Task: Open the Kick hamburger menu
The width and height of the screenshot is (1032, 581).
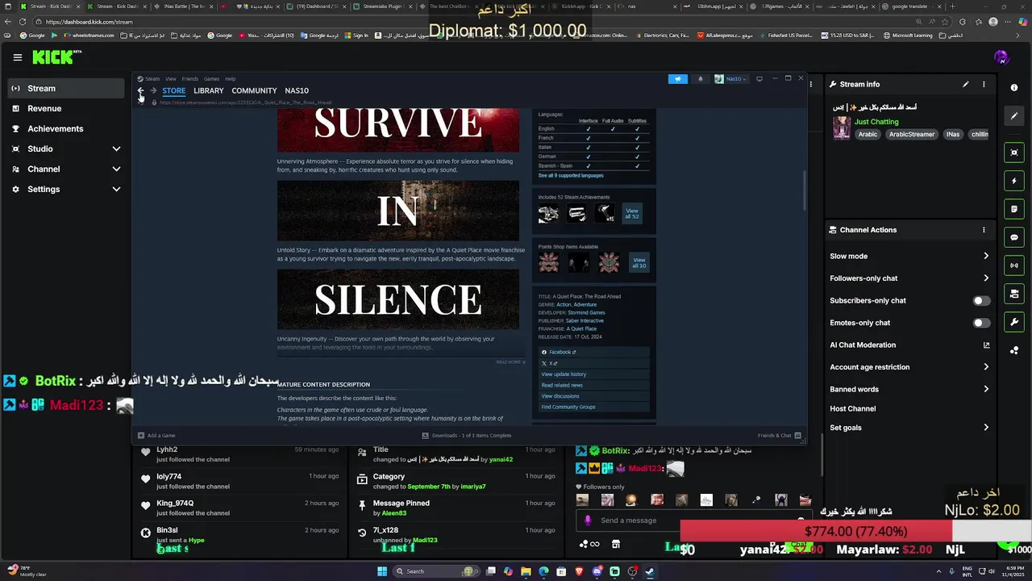Action: [17, 57]
